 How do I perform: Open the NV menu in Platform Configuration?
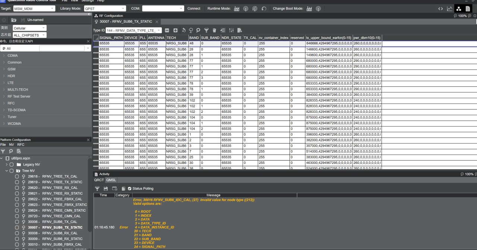point(12,145)
